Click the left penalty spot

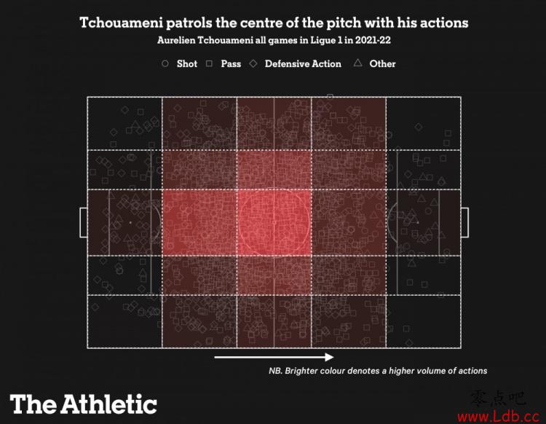[x=130, y=222]
